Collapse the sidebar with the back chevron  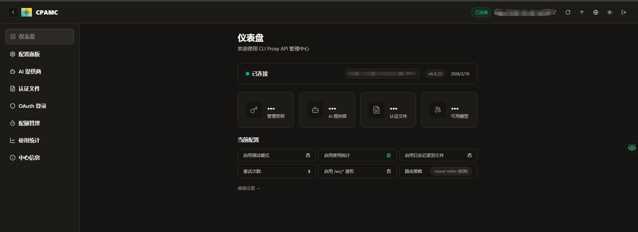point(13,12)
